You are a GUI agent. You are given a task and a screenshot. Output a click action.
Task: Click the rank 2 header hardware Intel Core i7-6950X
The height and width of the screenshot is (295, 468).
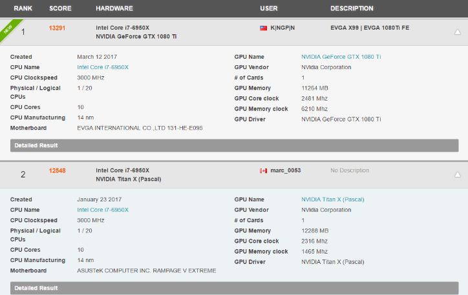tap(122, 170)
